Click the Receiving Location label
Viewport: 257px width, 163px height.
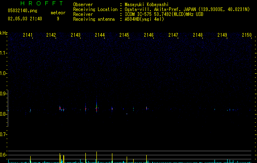coord(95,9)
